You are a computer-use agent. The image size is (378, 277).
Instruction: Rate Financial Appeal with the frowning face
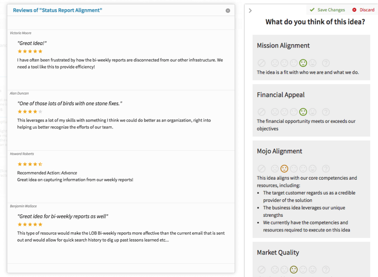click(275, 112)
